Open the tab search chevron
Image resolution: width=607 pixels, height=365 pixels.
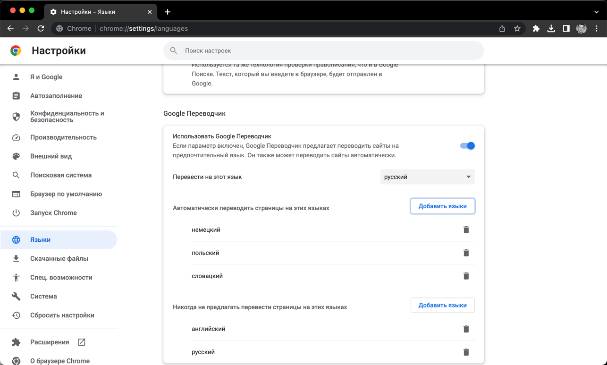[x=596, y=12]
